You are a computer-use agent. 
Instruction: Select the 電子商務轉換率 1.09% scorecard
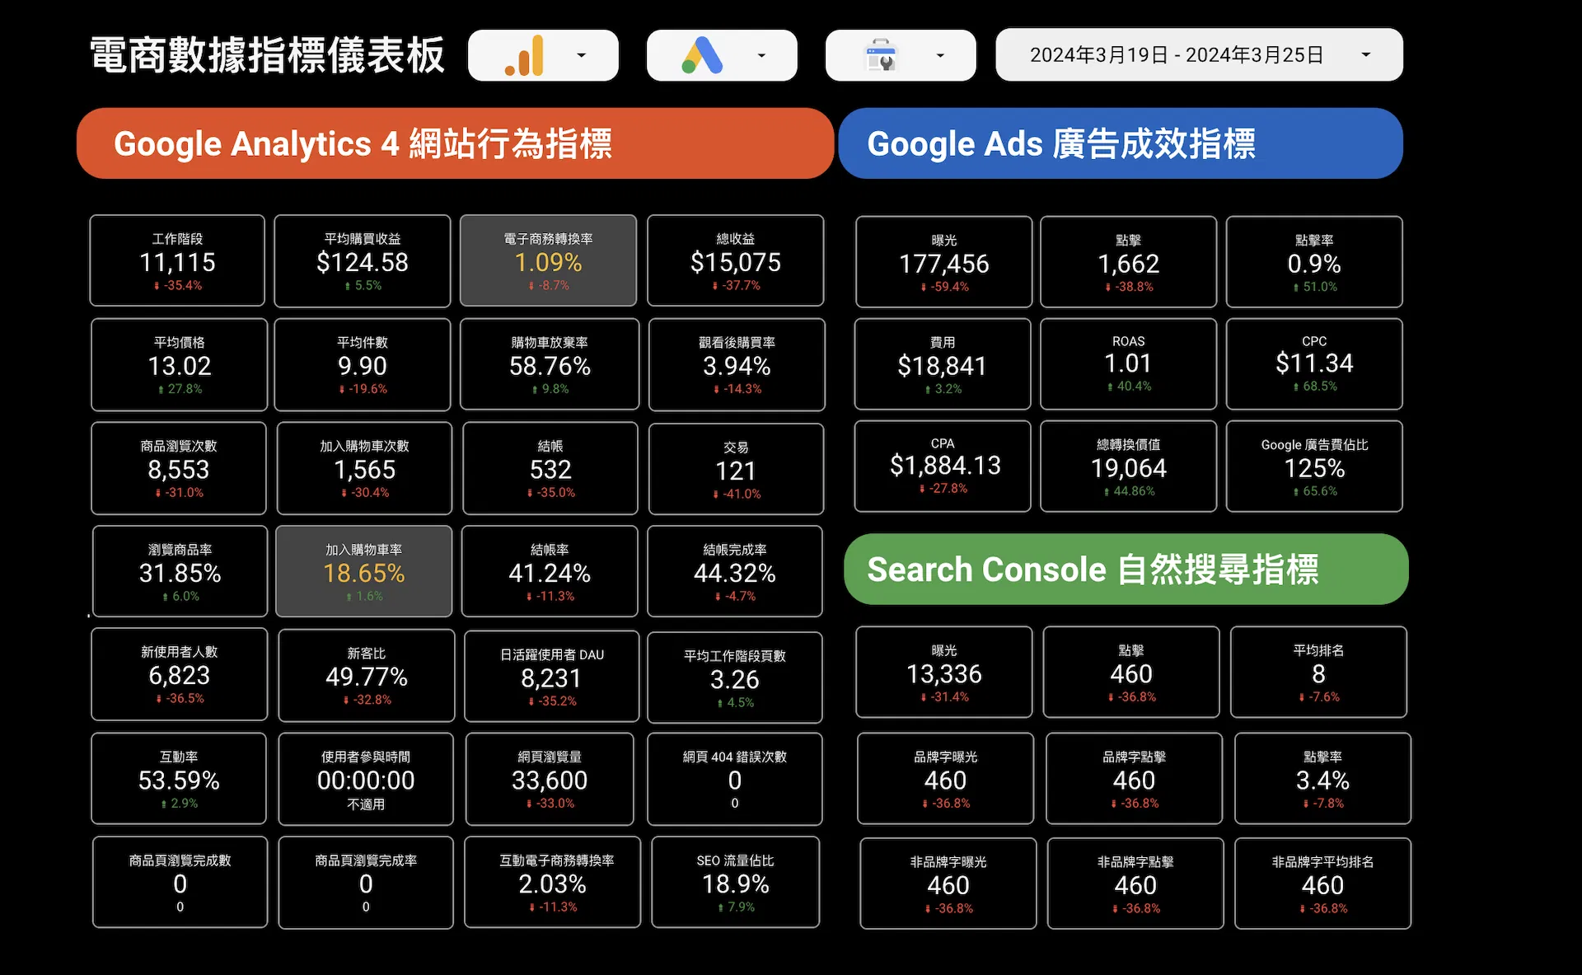[548, 260]
